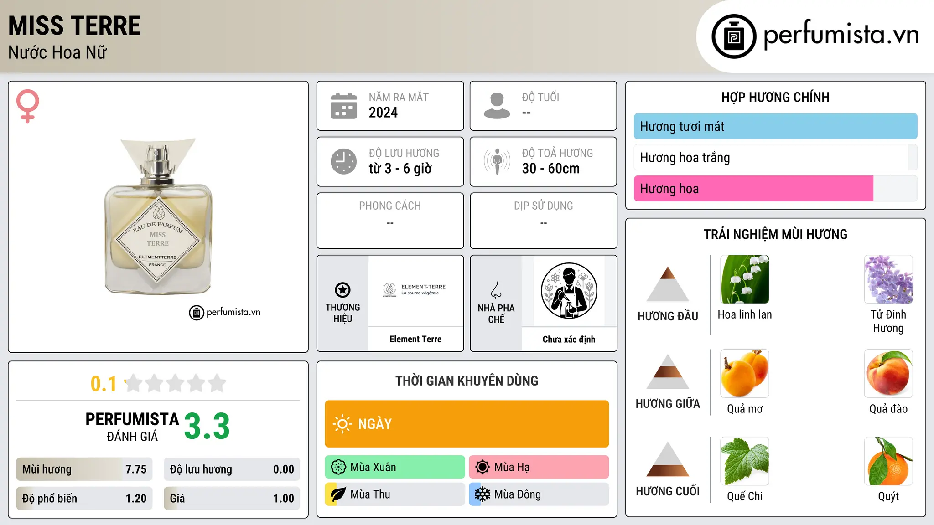934x525 pixels.
Task: Click the pyramid icon above Hương đầu
Action: 668,284
